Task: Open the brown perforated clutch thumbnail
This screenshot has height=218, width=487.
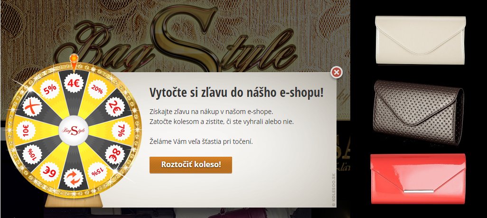Action: click(418, 112)
